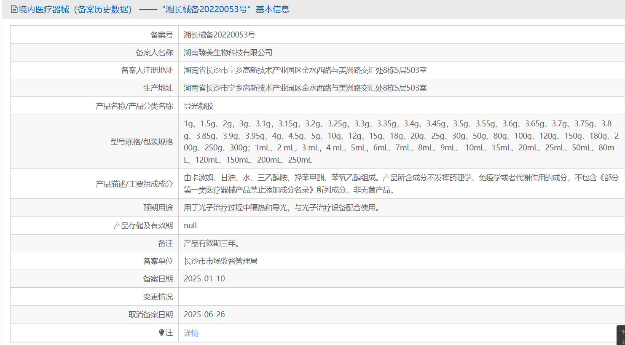Click the 备案号 value 湘长械备20220053号
The height and width of the screenshot is (345, 625).
pos(219,35)
